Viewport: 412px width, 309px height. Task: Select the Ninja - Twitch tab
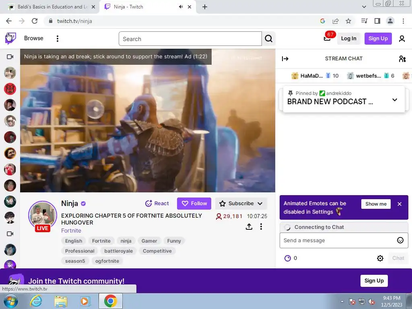148,7
